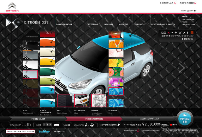Enlarge the chrysanthemum pattern with plus icon
Viewport: 202px width, 137px height.
click(x=122, y=60)
